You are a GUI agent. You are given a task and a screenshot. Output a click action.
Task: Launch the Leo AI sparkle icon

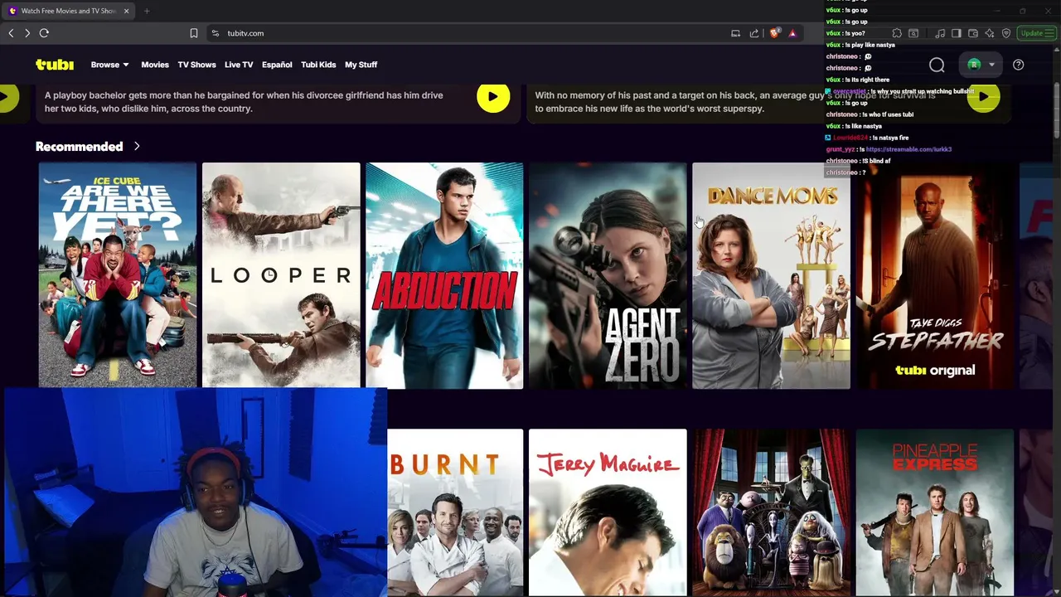990,33
